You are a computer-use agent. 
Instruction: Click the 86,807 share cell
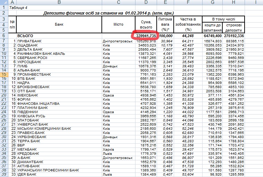(188, 158)
